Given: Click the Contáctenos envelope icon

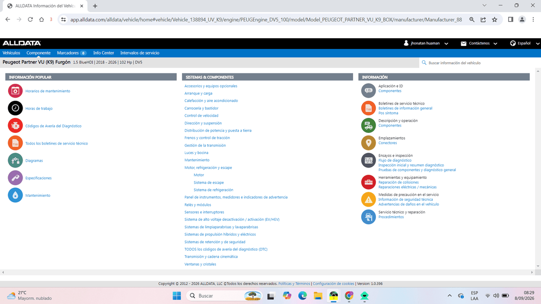Looking at the screenshot, I should (463, 44).
